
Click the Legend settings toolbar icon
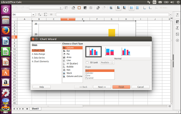click(124, 8)
